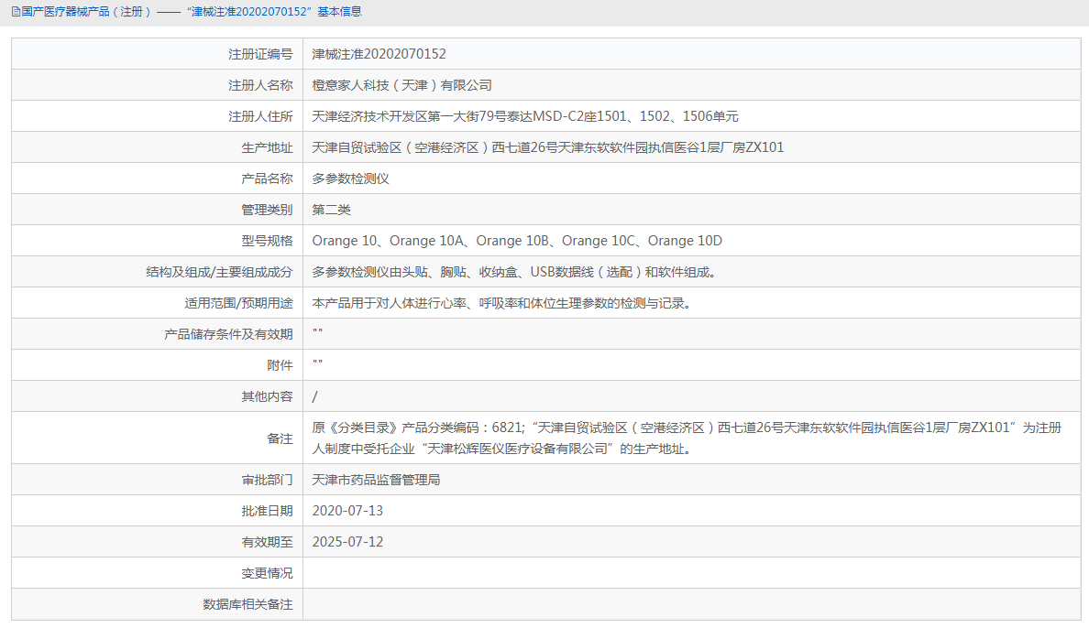The image size is (1089, 628).
Task: Click the 审批部门 label
Action: click(267, 481)
